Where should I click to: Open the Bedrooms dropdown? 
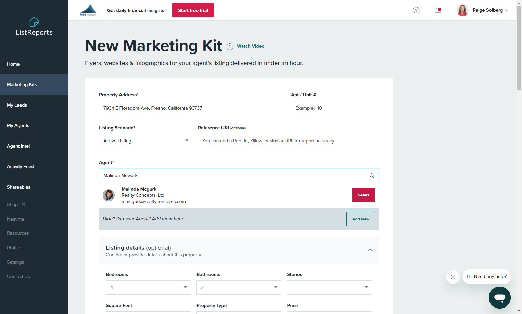point(148,287)
